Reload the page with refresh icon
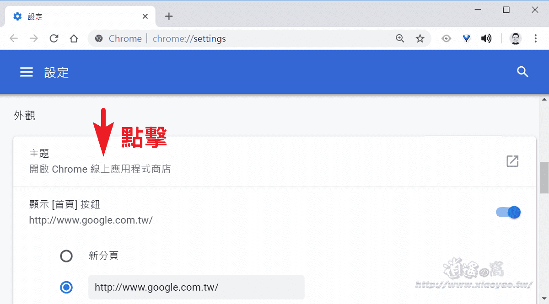 pos(54,38)
